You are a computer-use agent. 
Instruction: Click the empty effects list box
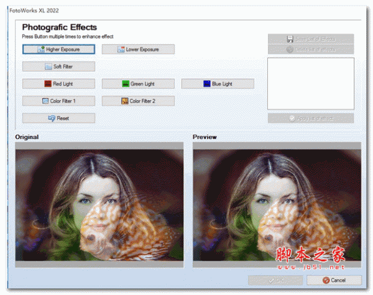click(311, 83)
